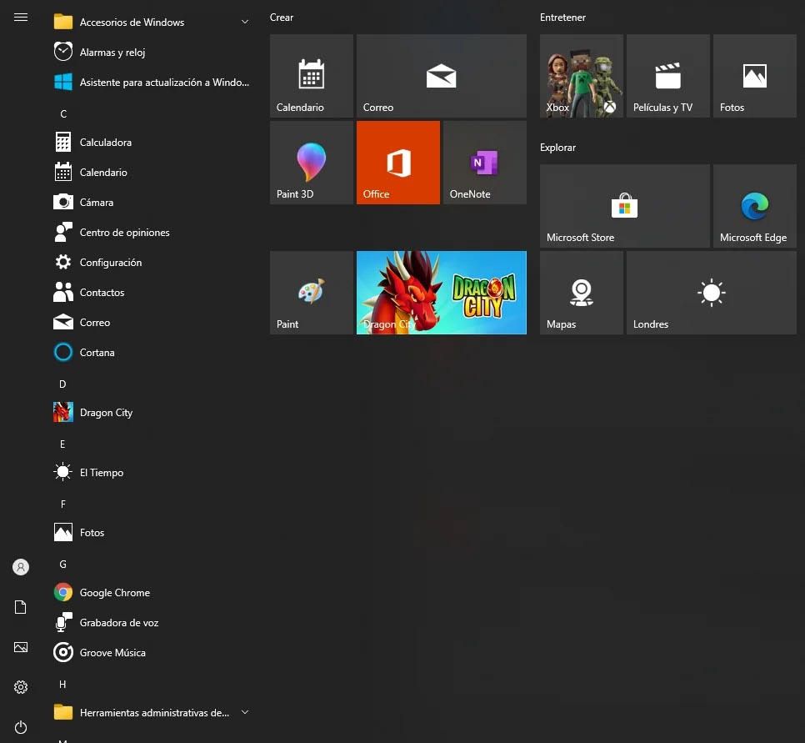Open Settings from the sidebar gear icon

pyautogui.click(x=21, y=687)
